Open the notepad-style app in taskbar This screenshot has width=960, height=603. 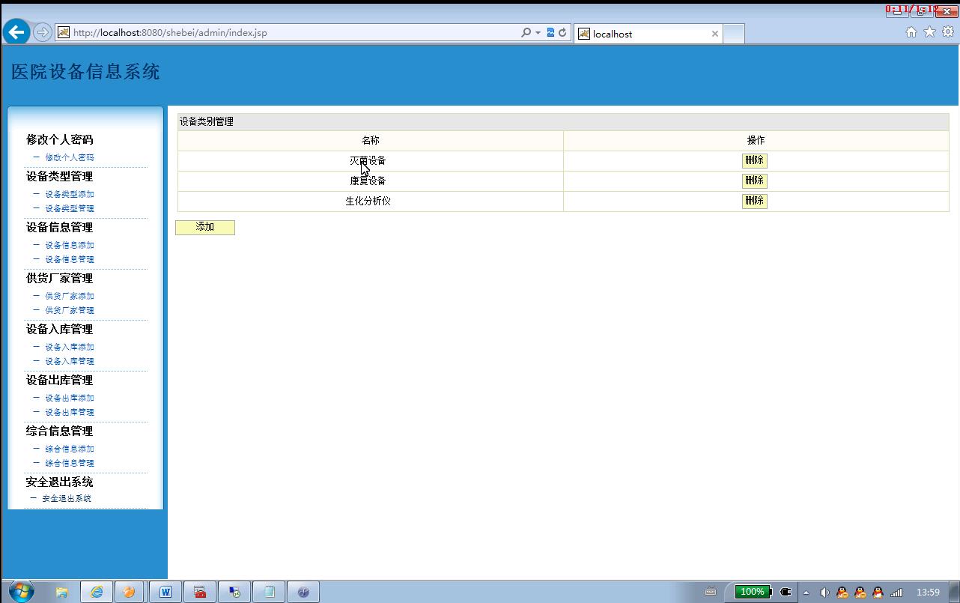tap(269, 592)
